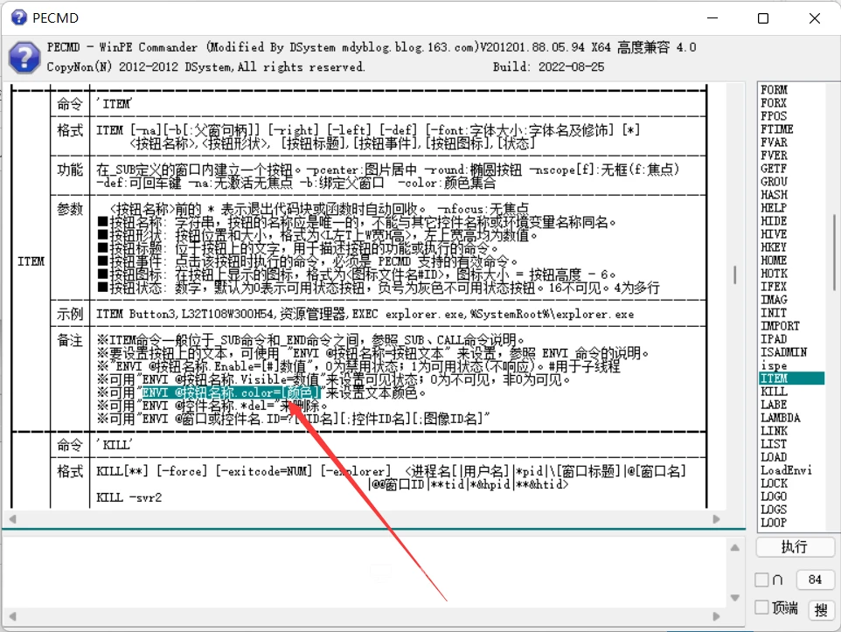
Task: Select LINK in the command list
Action: 774,431
